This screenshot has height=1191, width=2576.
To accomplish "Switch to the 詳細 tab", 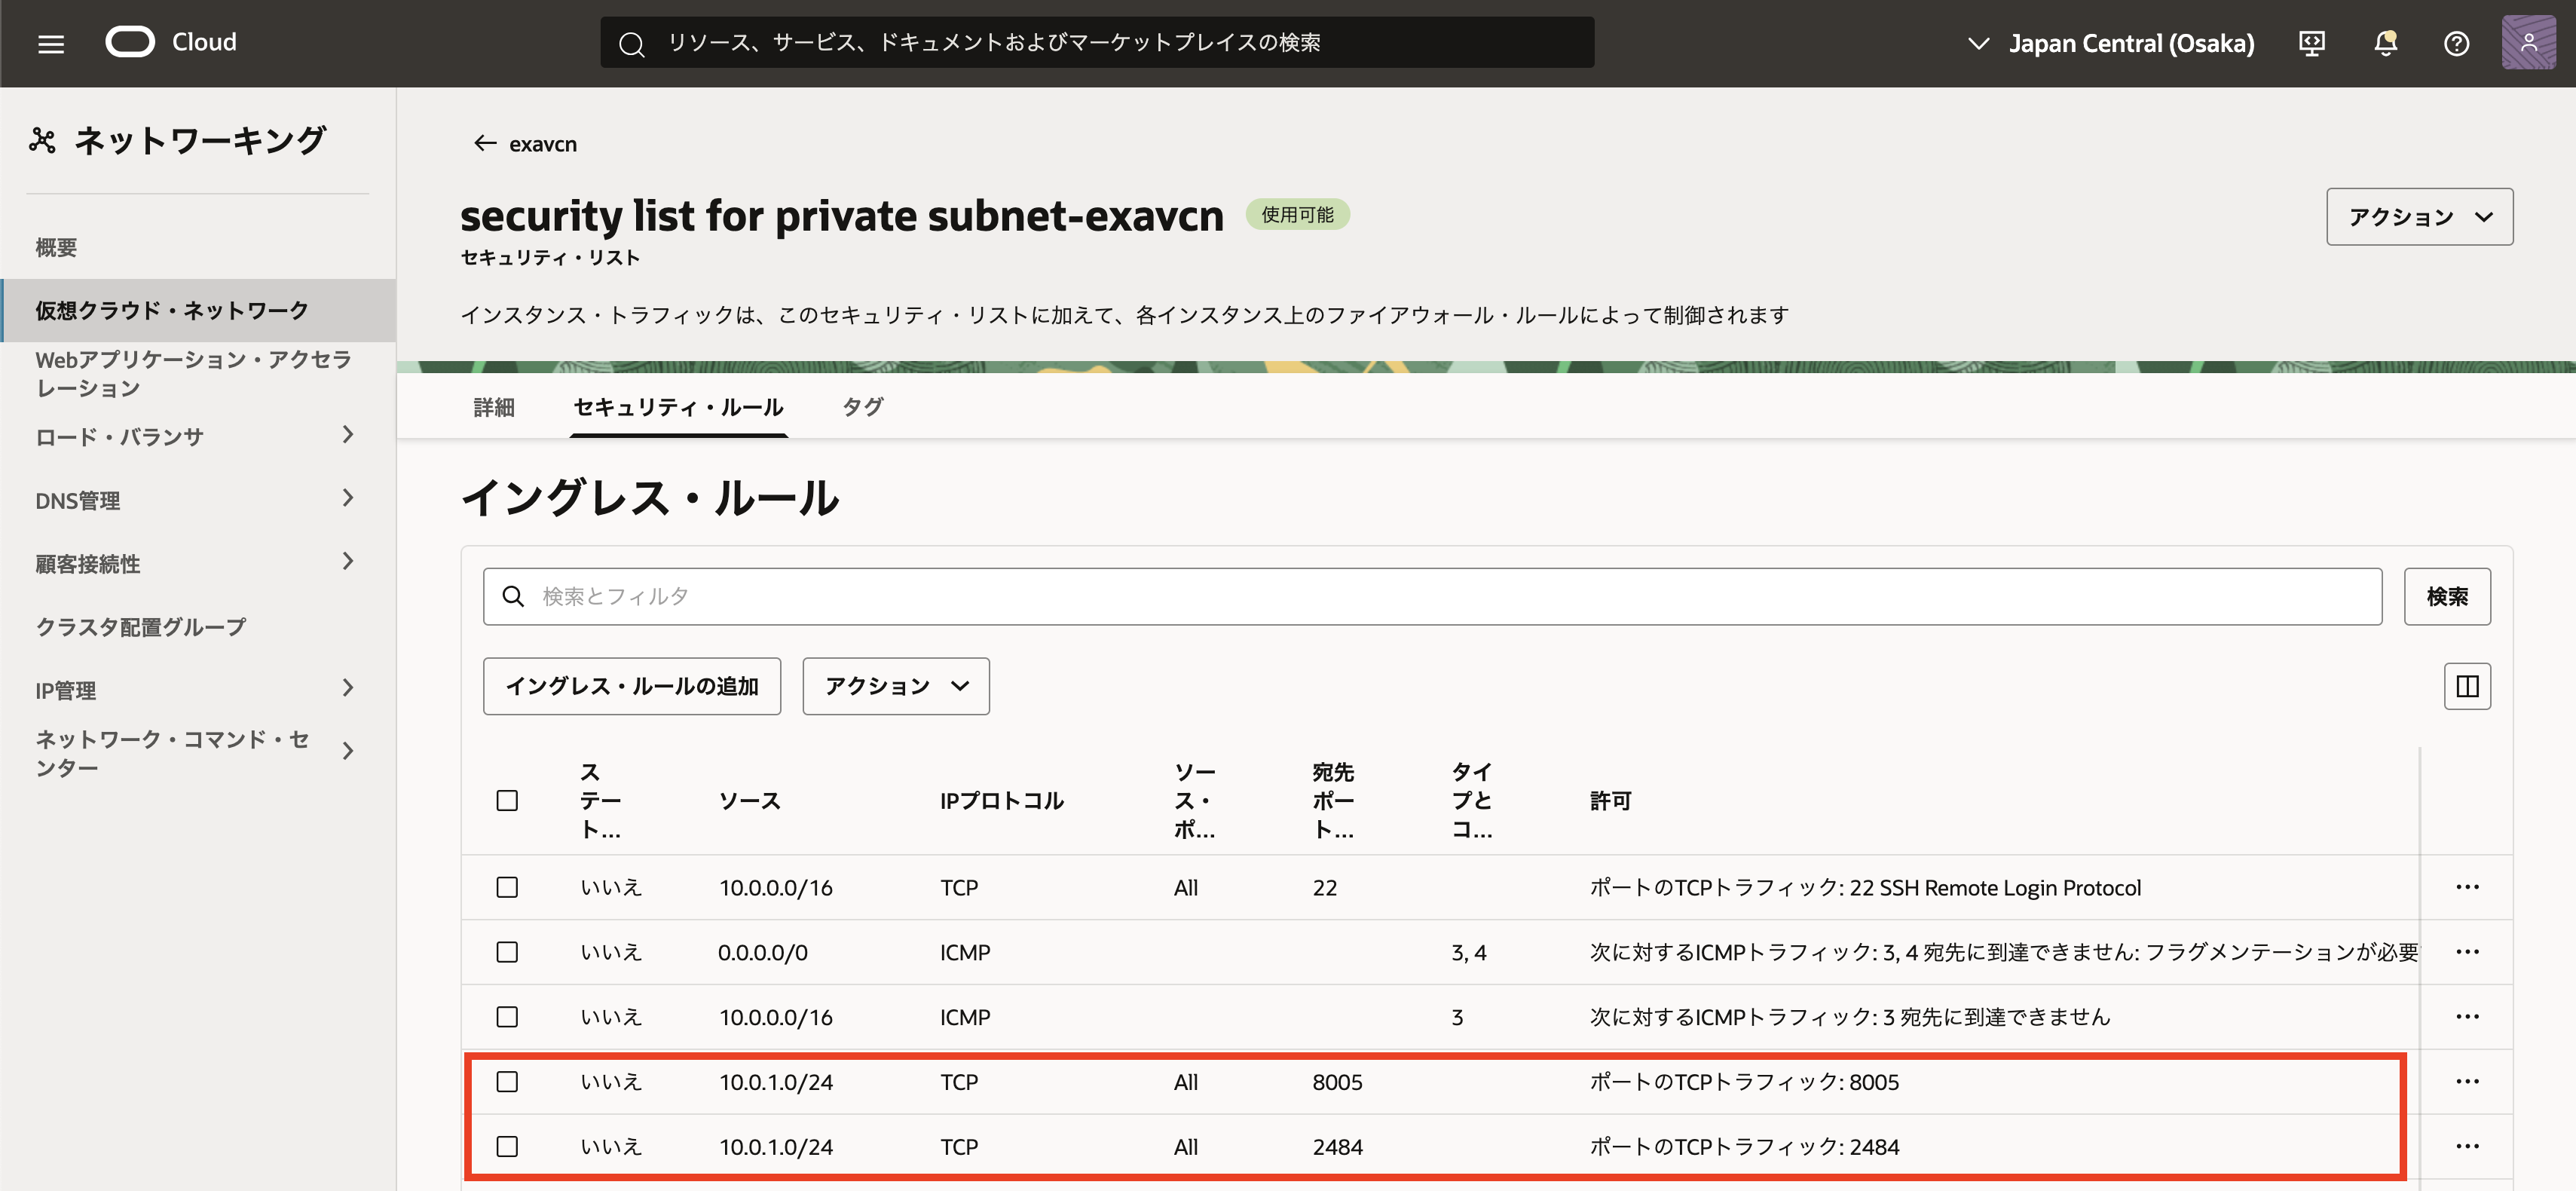I will tap(494, 407).
